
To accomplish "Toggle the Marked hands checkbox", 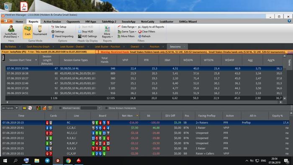I will pyautogui.click(x=60, y=108).
